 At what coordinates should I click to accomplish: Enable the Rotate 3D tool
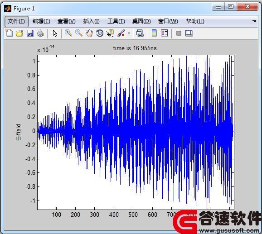(100, 33)
